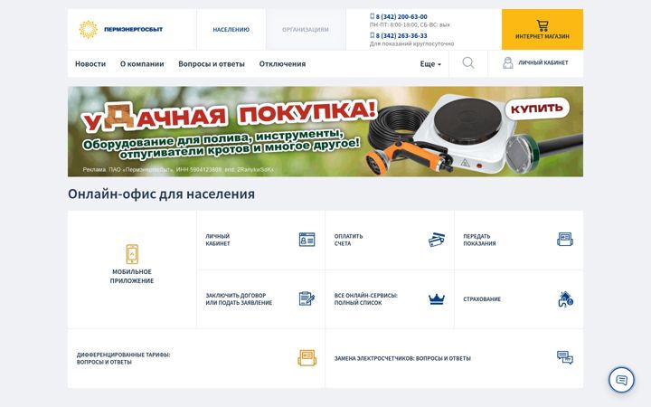Open Передать показания tile text
The height and width of the screenshot is (407, 651).
click(x=479, y=240)
